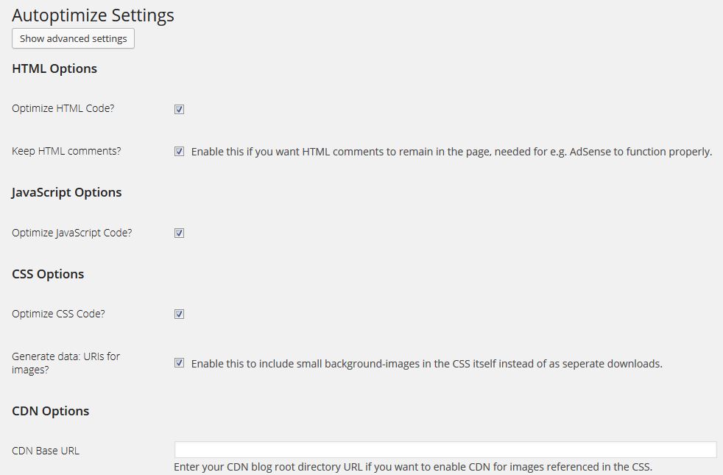Click the AdSense helper text next to checkbox
The width and height of the screenshot is (723, 475).
pos(451,152)
